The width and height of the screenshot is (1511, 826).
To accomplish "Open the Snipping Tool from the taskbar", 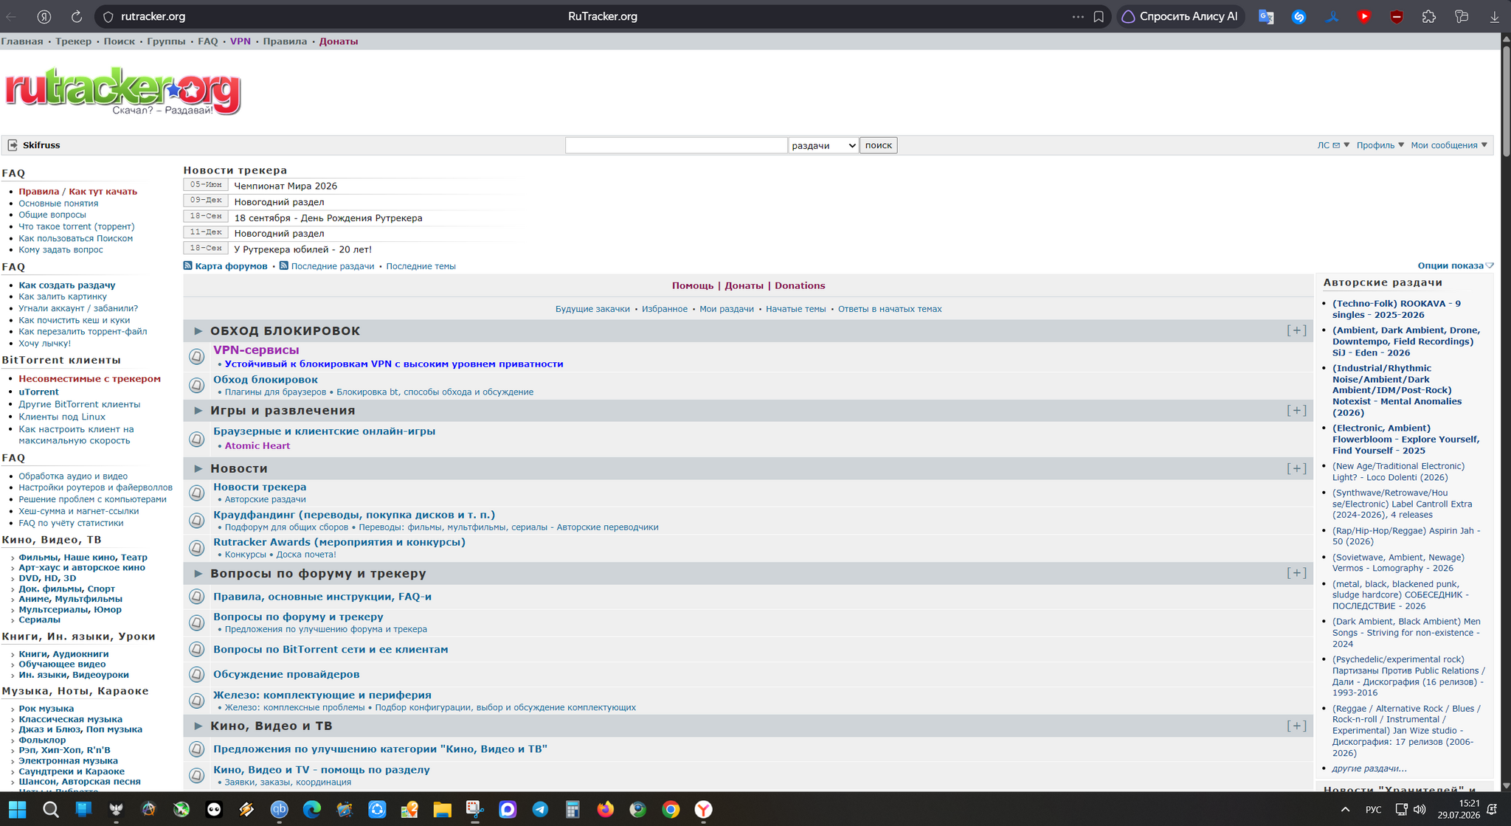I will pyautogui.click(x=474, y=809).
